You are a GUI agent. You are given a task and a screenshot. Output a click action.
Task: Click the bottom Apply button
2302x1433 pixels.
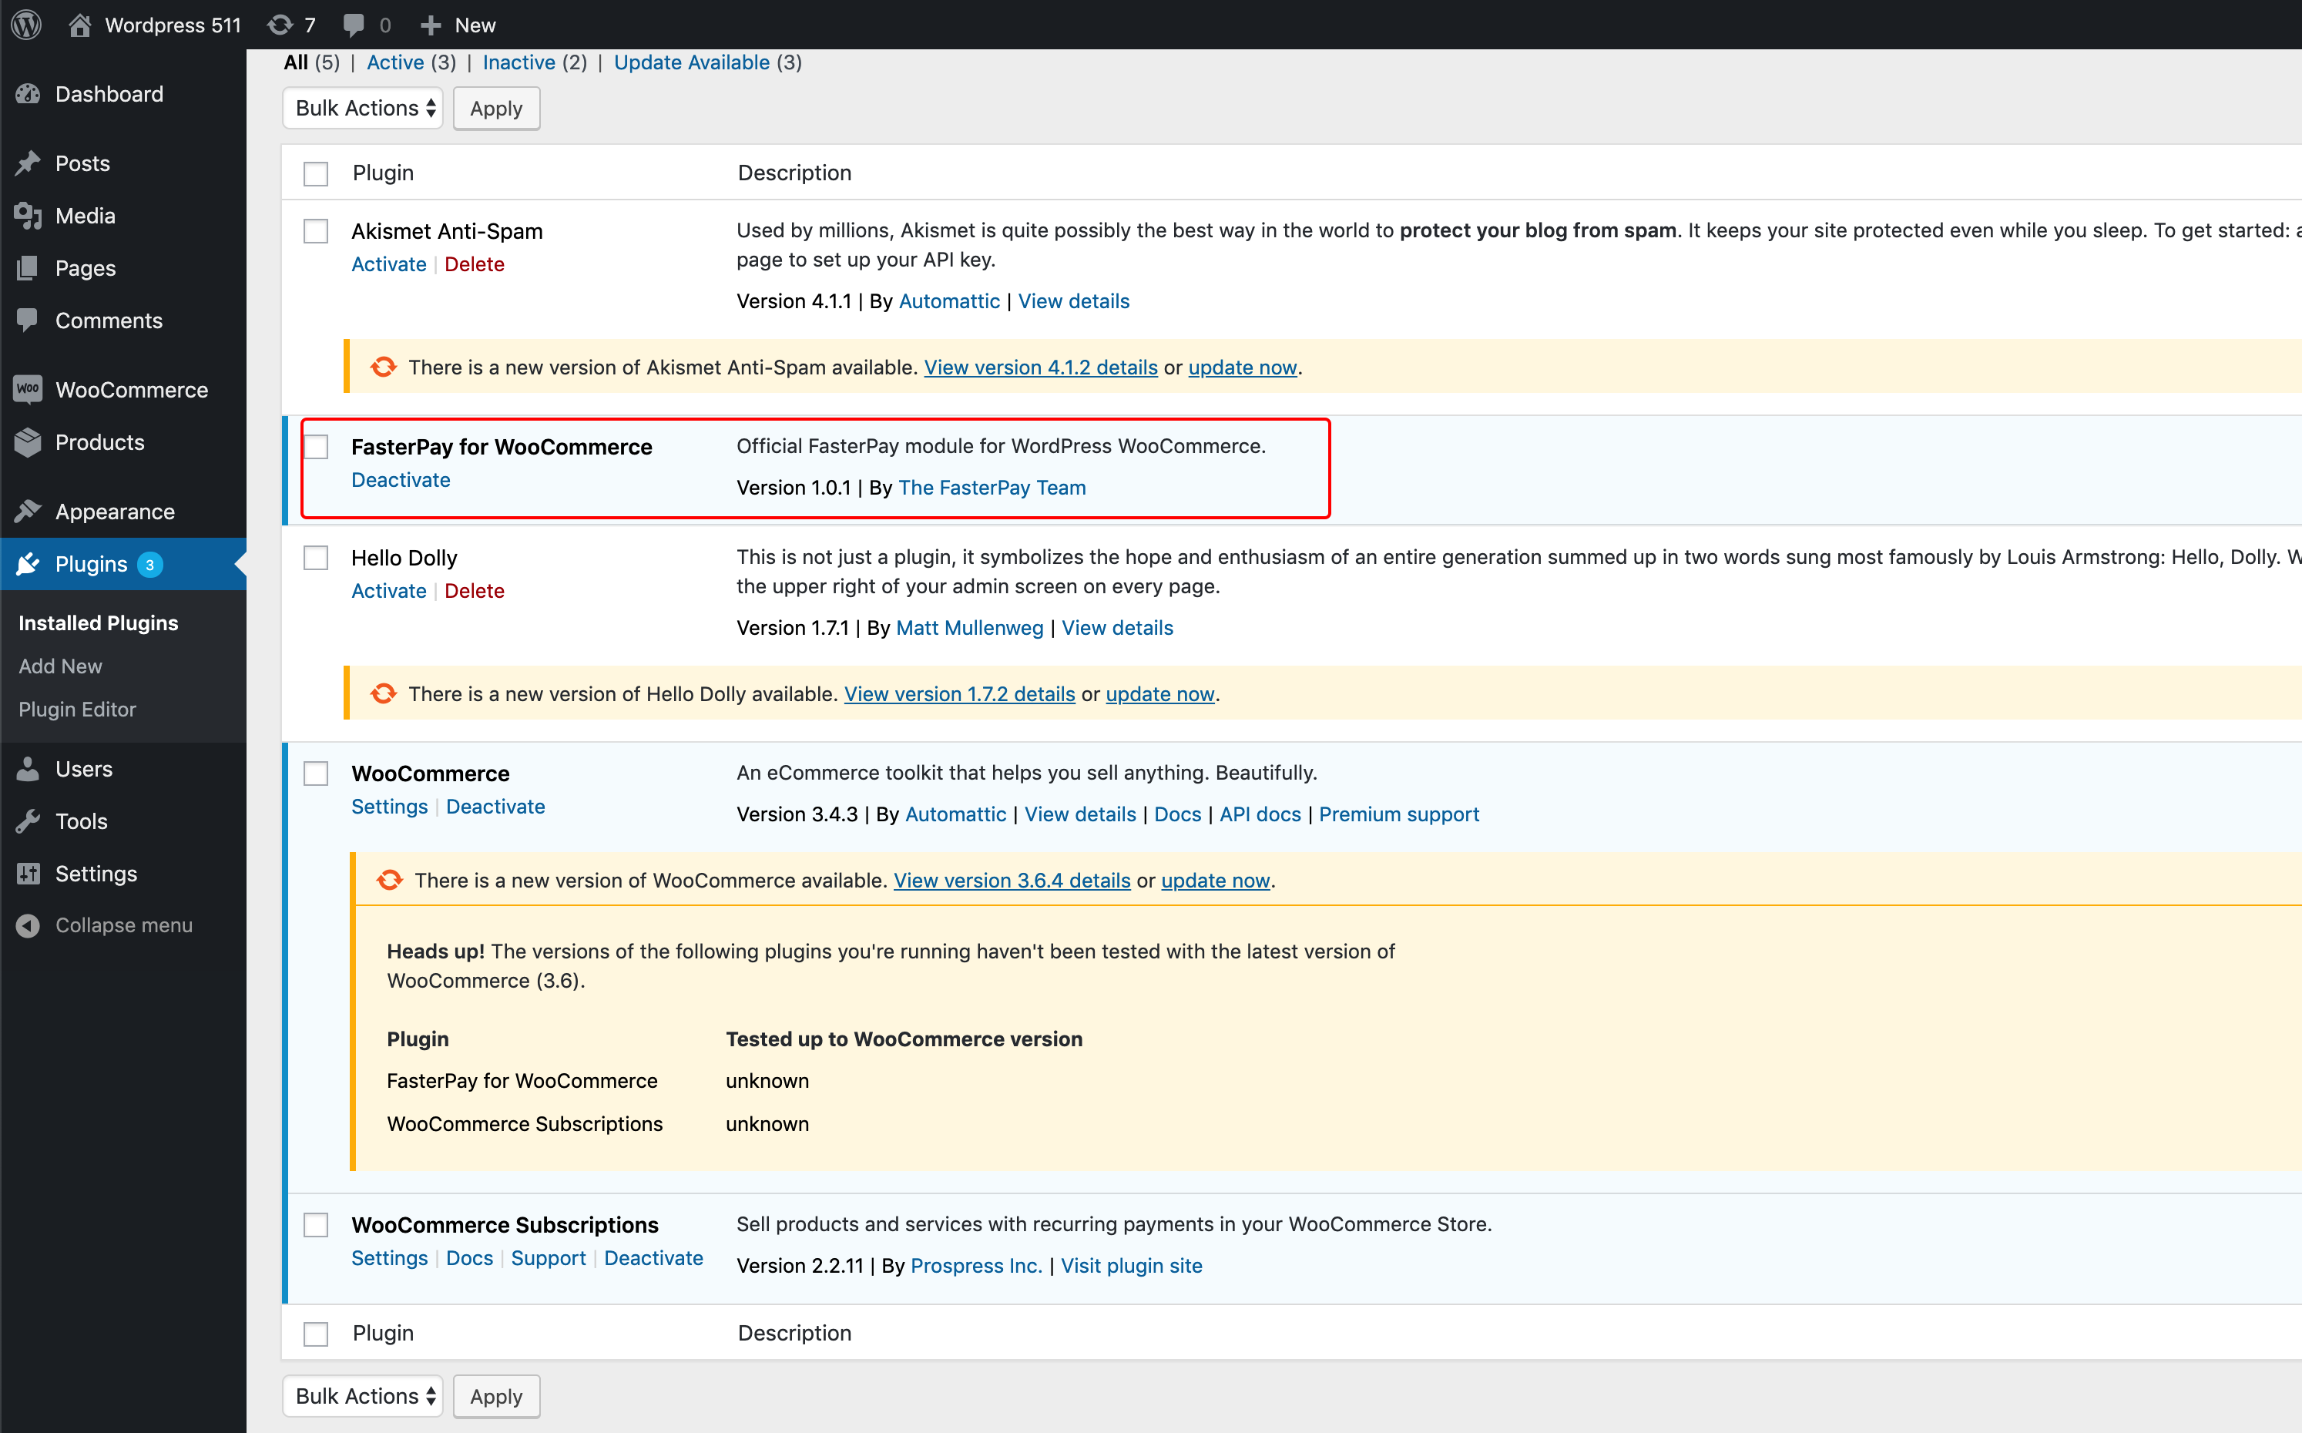(x=497, y=1396)
